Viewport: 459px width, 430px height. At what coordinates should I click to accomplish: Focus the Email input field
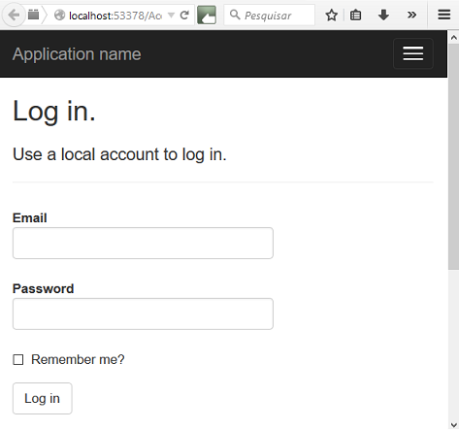tap(143, 243)
